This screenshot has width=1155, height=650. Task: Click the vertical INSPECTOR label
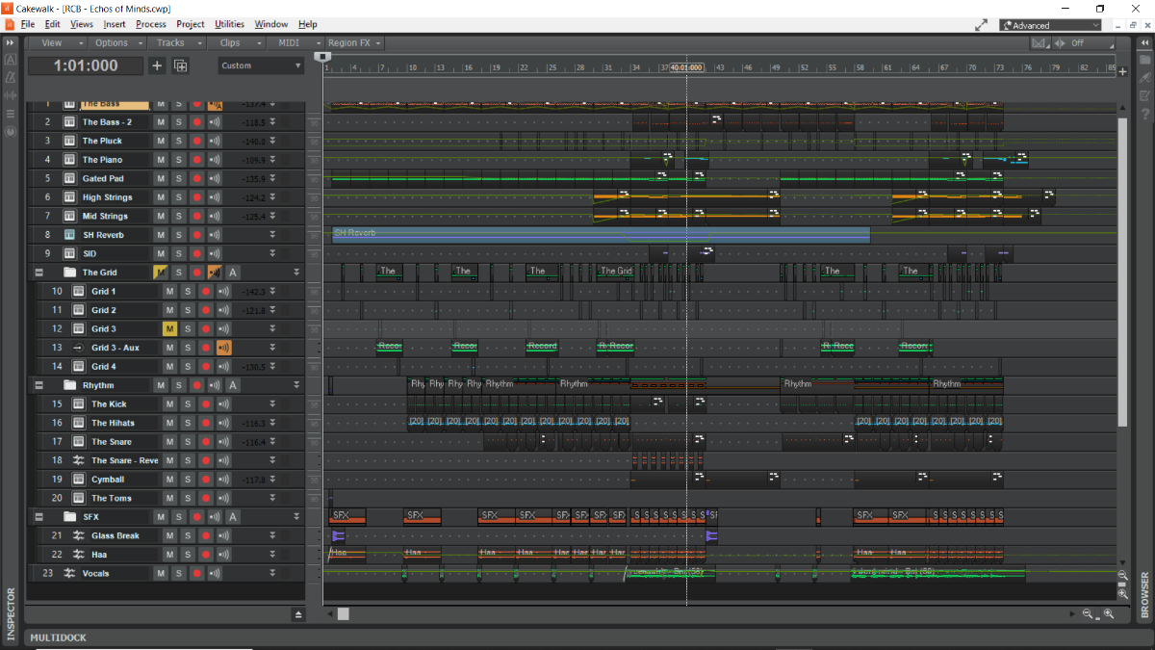[12, 613]
